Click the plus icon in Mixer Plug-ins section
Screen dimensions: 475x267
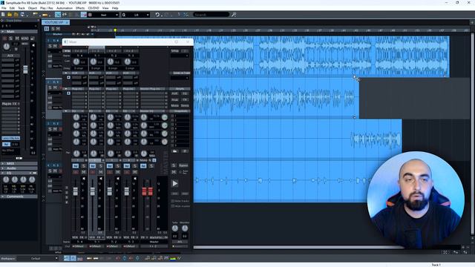point(68,93)
